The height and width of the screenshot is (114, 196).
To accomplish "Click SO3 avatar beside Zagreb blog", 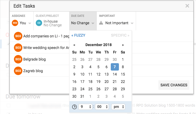I will coord(18,71).
